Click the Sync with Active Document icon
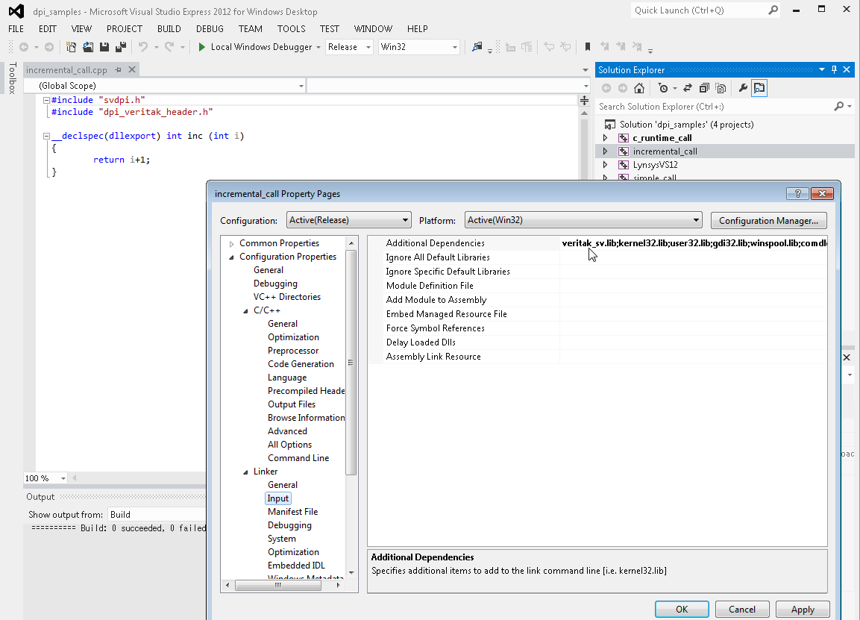 pyautogui.click(x=687, y=88)
